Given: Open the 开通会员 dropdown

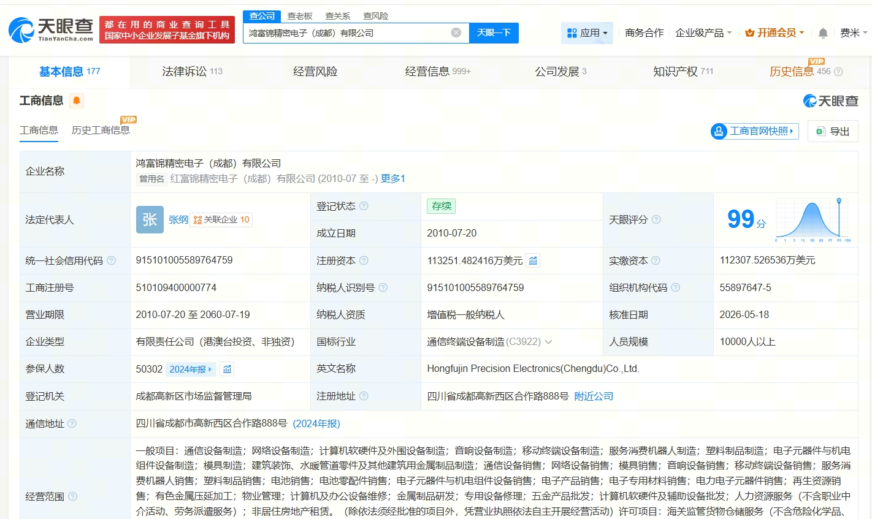Looking at the screenshot, I should tap(774, 33).
